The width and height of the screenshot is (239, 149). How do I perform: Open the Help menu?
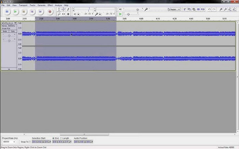pyautogui.click(x=66, y=5)
